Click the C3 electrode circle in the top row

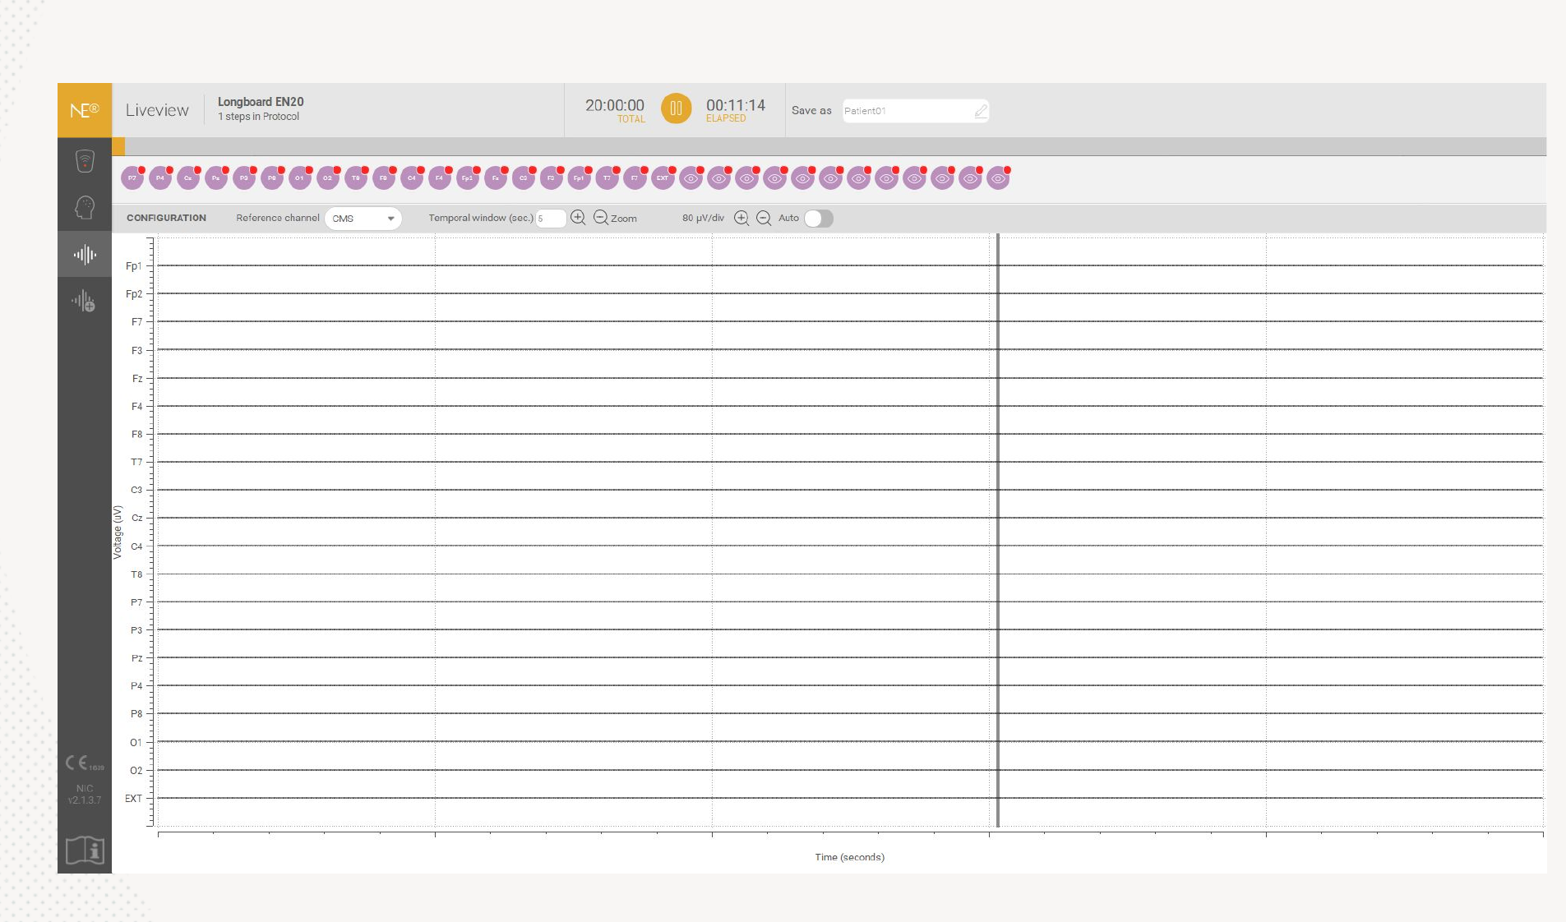524,178
